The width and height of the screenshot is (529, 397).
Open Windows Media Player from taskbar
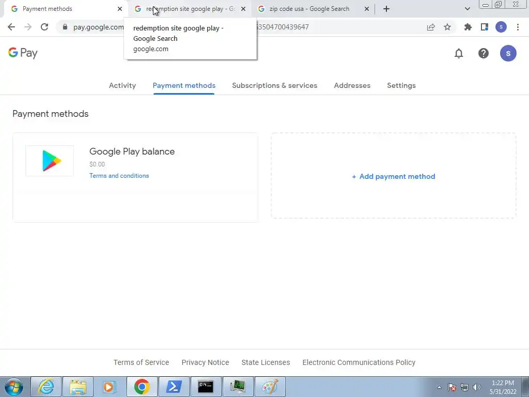[110, 387]
